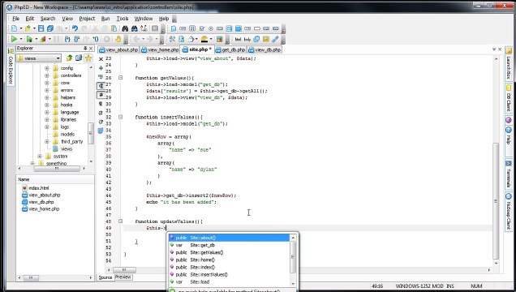This screenshot has width=516, height=292.
Task: Open Find in Files second binoculars icon
Action: pos(134,28)
